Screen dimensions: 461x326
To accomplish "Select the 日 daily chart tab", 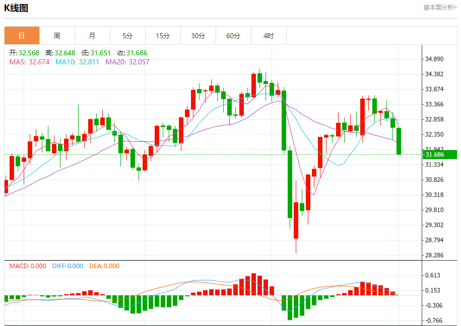I will [x=22, y=36].
